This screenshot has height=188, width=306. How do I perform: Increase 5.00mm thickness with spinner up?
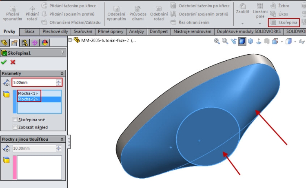coord(58,81)
